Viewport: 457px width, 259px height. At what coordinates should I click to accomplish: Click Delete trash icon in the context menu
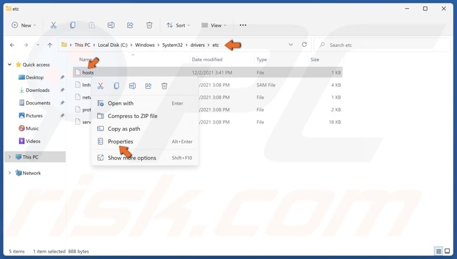pos(164,86)
